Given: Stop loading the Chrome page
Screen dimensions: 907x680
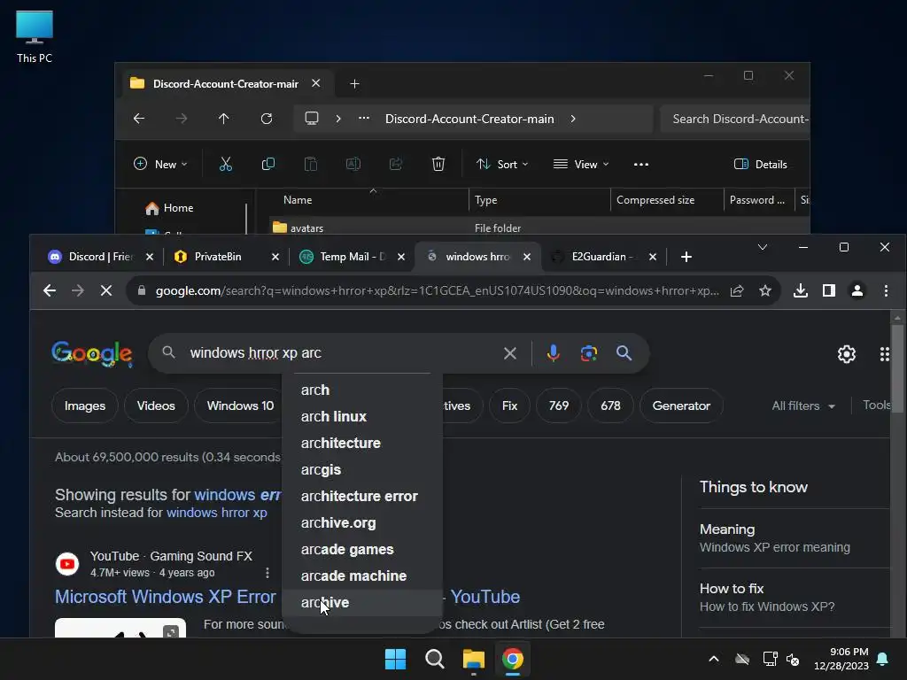Looking at the screenshot, I should (106, 290).
